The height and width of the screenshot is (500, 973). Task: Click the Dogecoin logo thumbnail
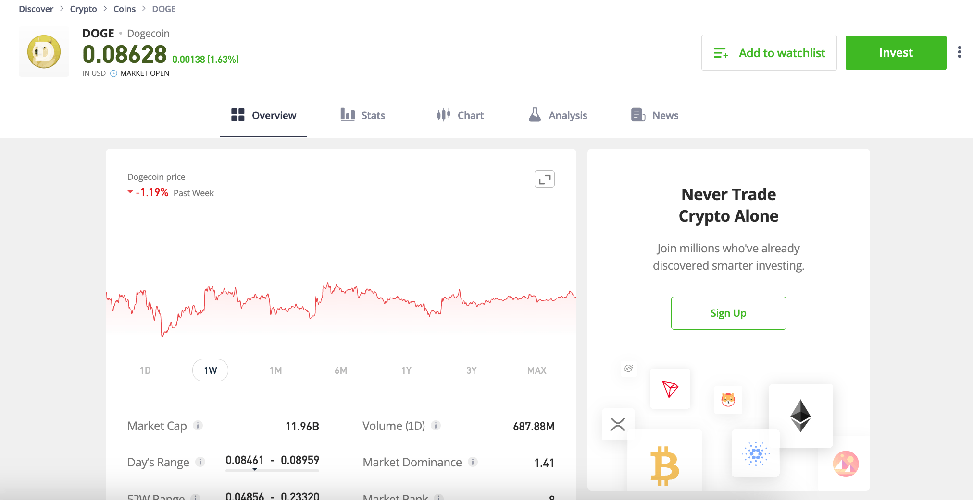click(x=44, y=51)
